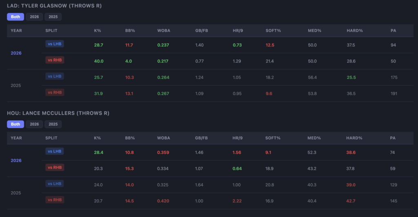Click the 28.7 K% value

(x=99, y=45)
